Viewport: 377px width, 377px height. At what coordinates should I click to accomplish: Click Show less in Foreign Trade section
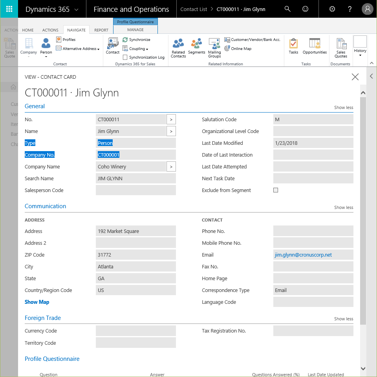pos(343,319)
